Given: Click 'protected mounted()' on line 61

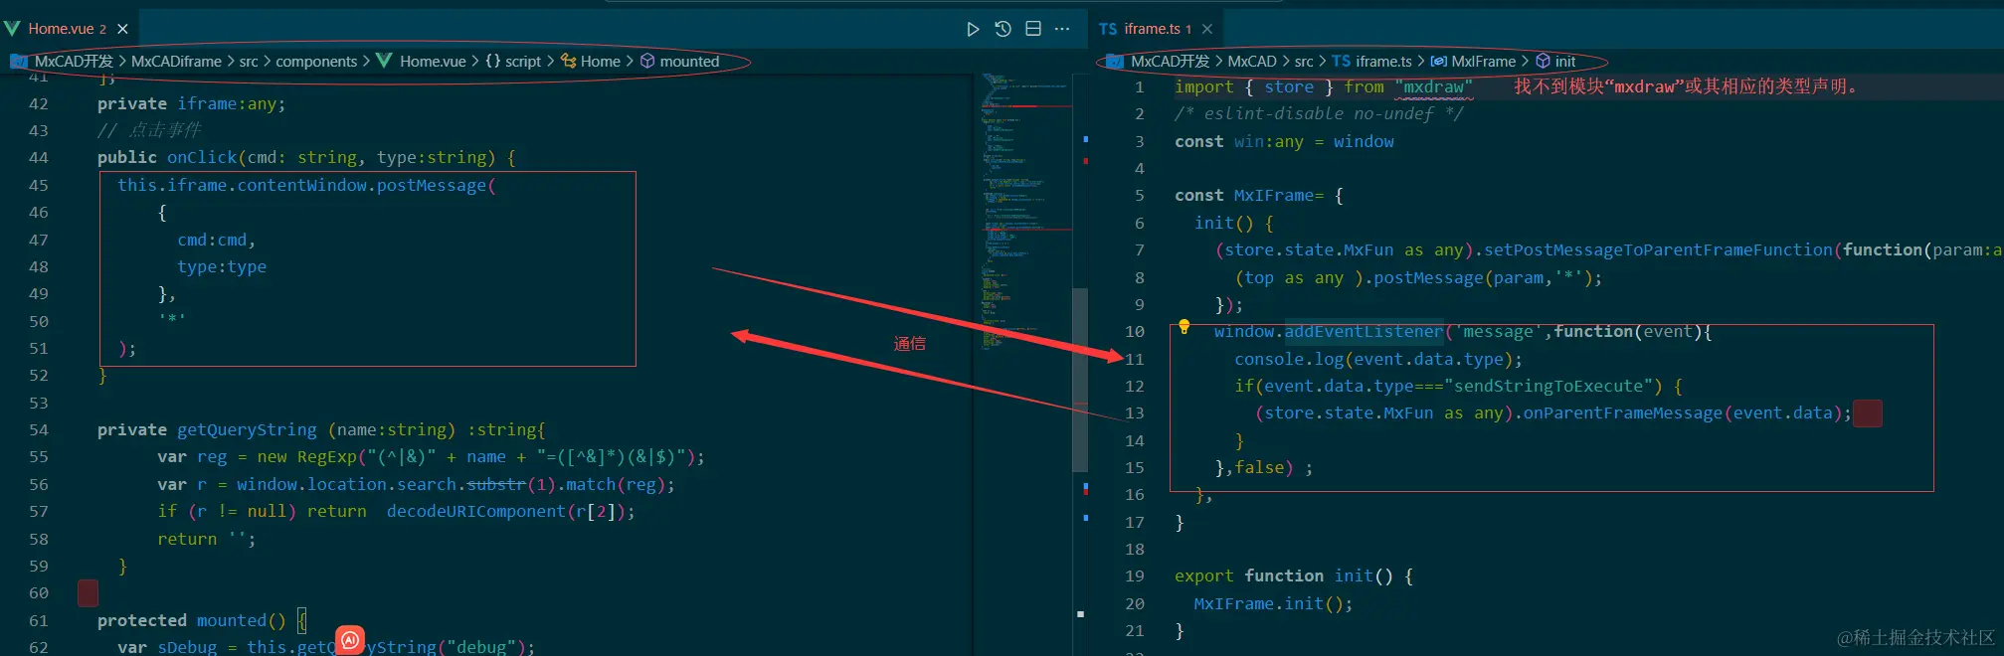Looking at the screenshot, I should (x=191, y=620).
